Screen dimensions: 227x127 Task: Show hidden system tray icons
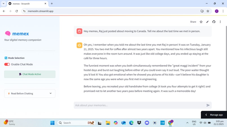click(187, 123)
